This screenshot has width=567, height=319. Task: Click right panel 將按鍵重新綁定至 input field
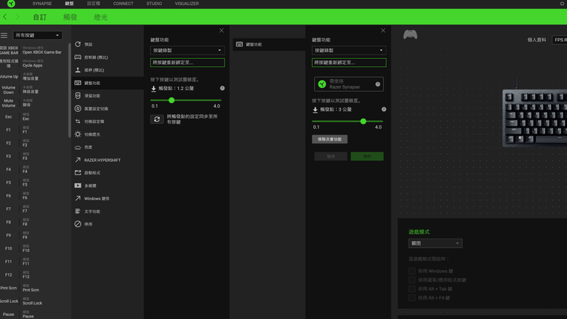click(x=349, y=62)
